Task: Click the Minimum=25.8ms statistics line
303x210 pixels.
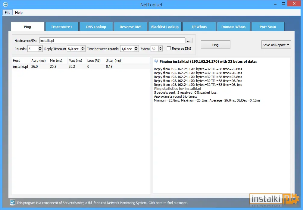Action: click(207, 100)
